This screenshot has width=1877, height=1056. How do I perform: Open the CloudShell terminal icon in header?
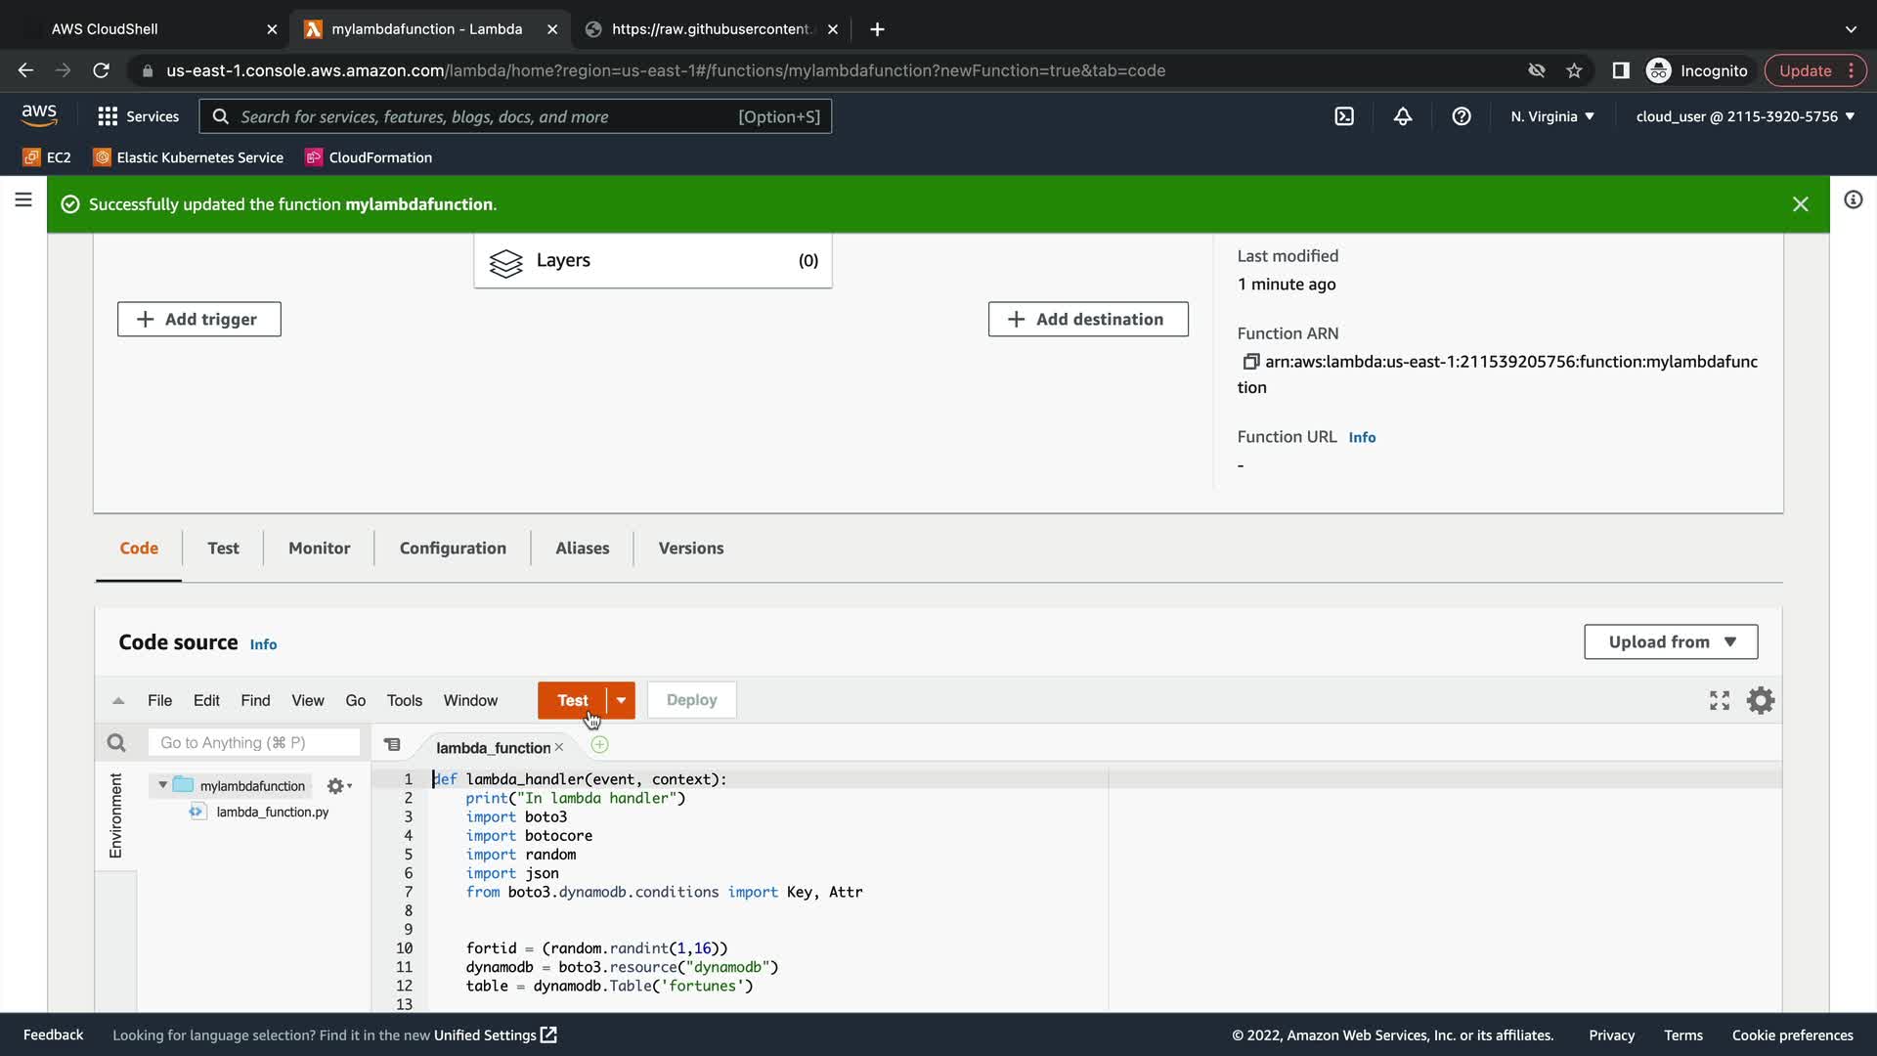tap(1344, 116)
